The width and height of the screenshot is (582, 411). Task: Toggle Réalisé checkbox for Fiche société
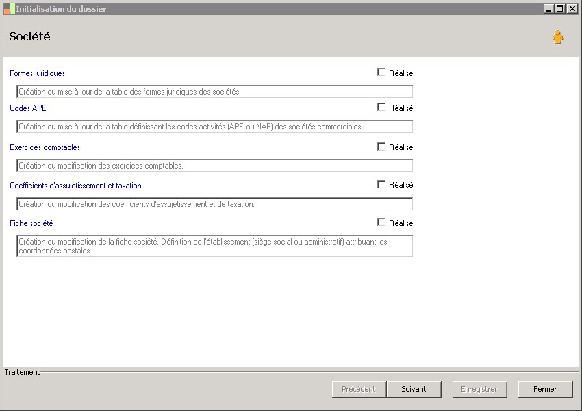[381, 222]
